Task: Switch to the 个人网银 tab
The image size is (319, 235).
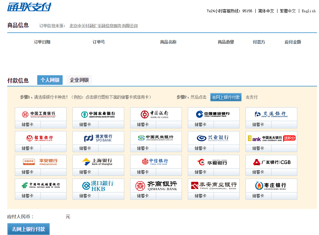Action: click(x=50, y=80)
